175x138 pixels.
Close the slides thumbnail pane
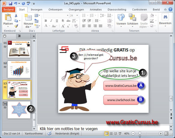34,36
